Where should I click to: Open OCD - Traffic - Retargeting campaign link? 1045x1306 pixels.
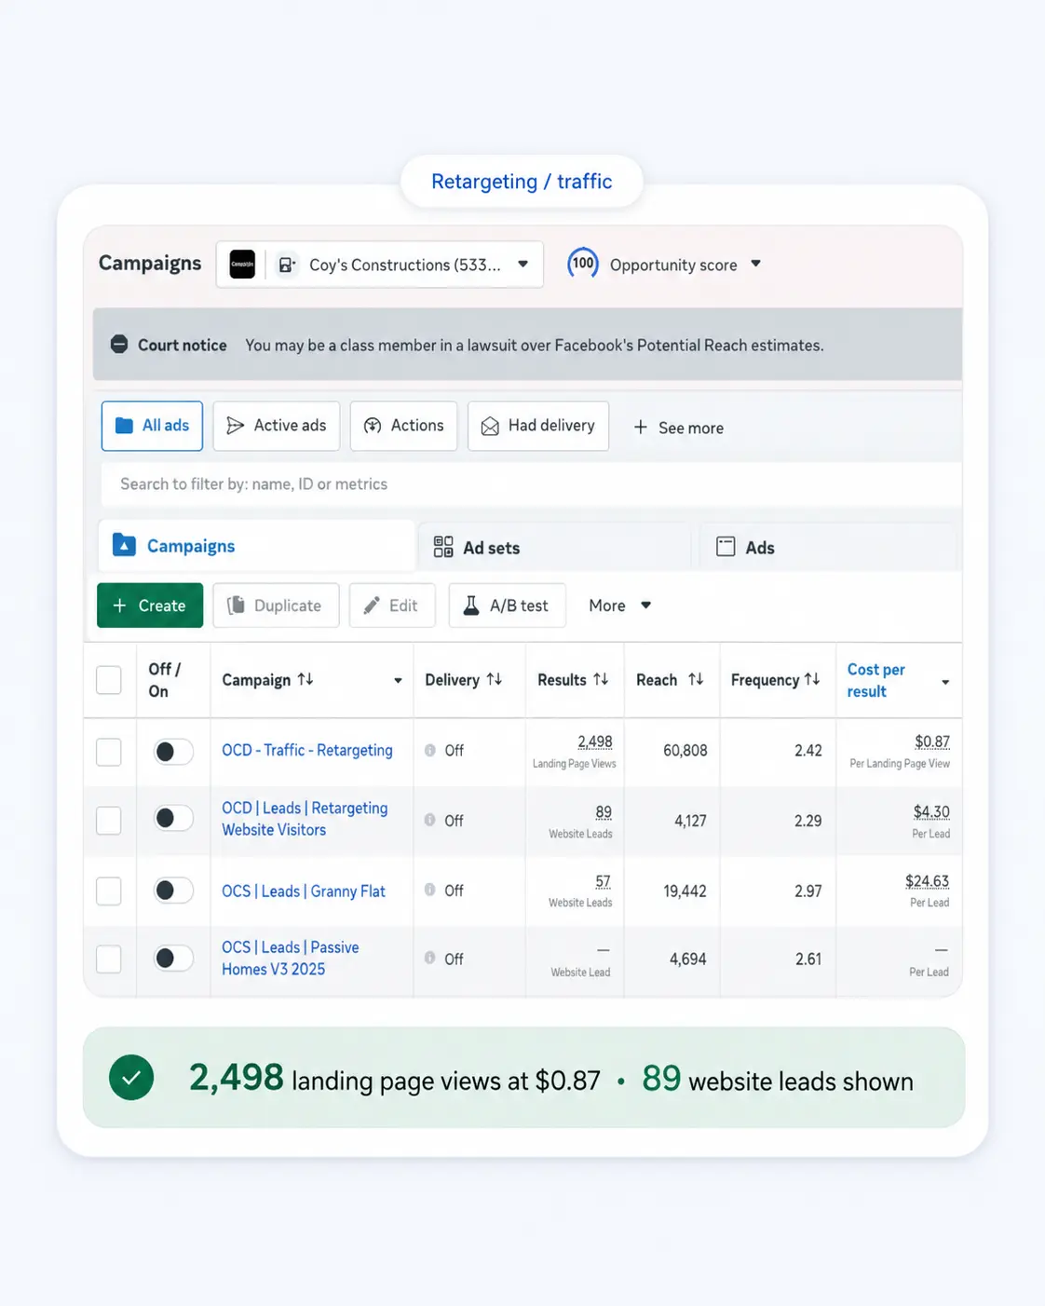coord(307,750)
